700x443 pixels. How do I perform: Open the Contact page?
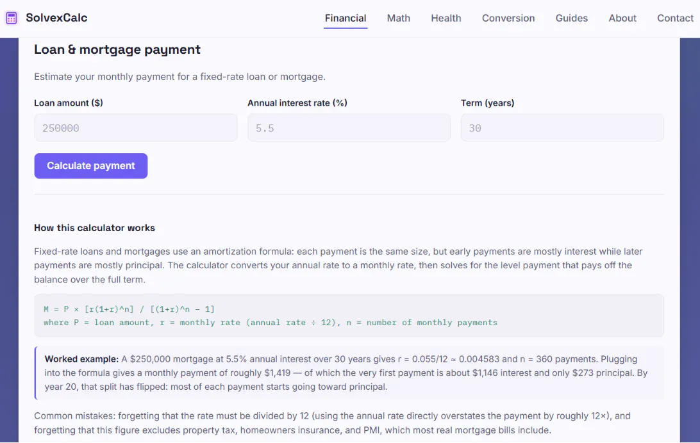pyautogui.click(x=675, y=19)
